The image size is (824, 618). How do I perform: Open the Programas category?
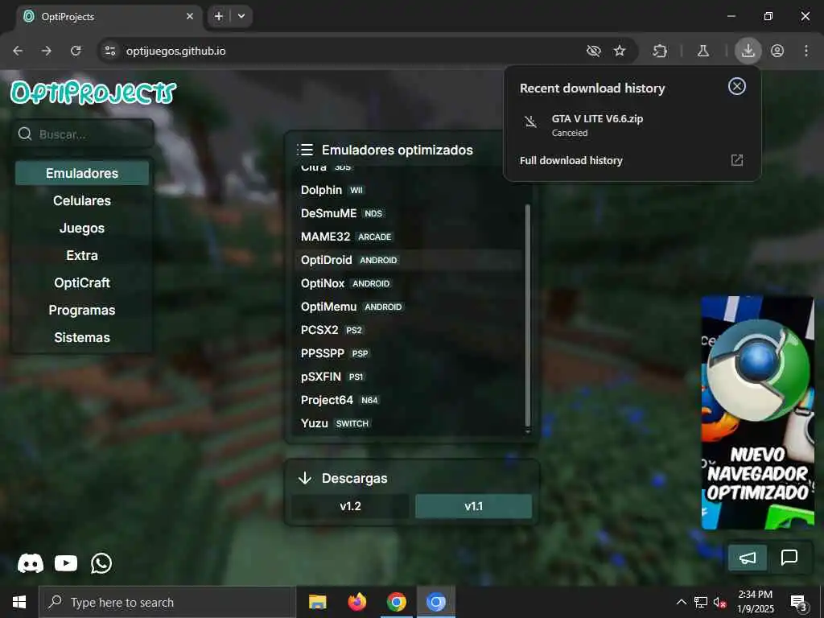[82, 310]
